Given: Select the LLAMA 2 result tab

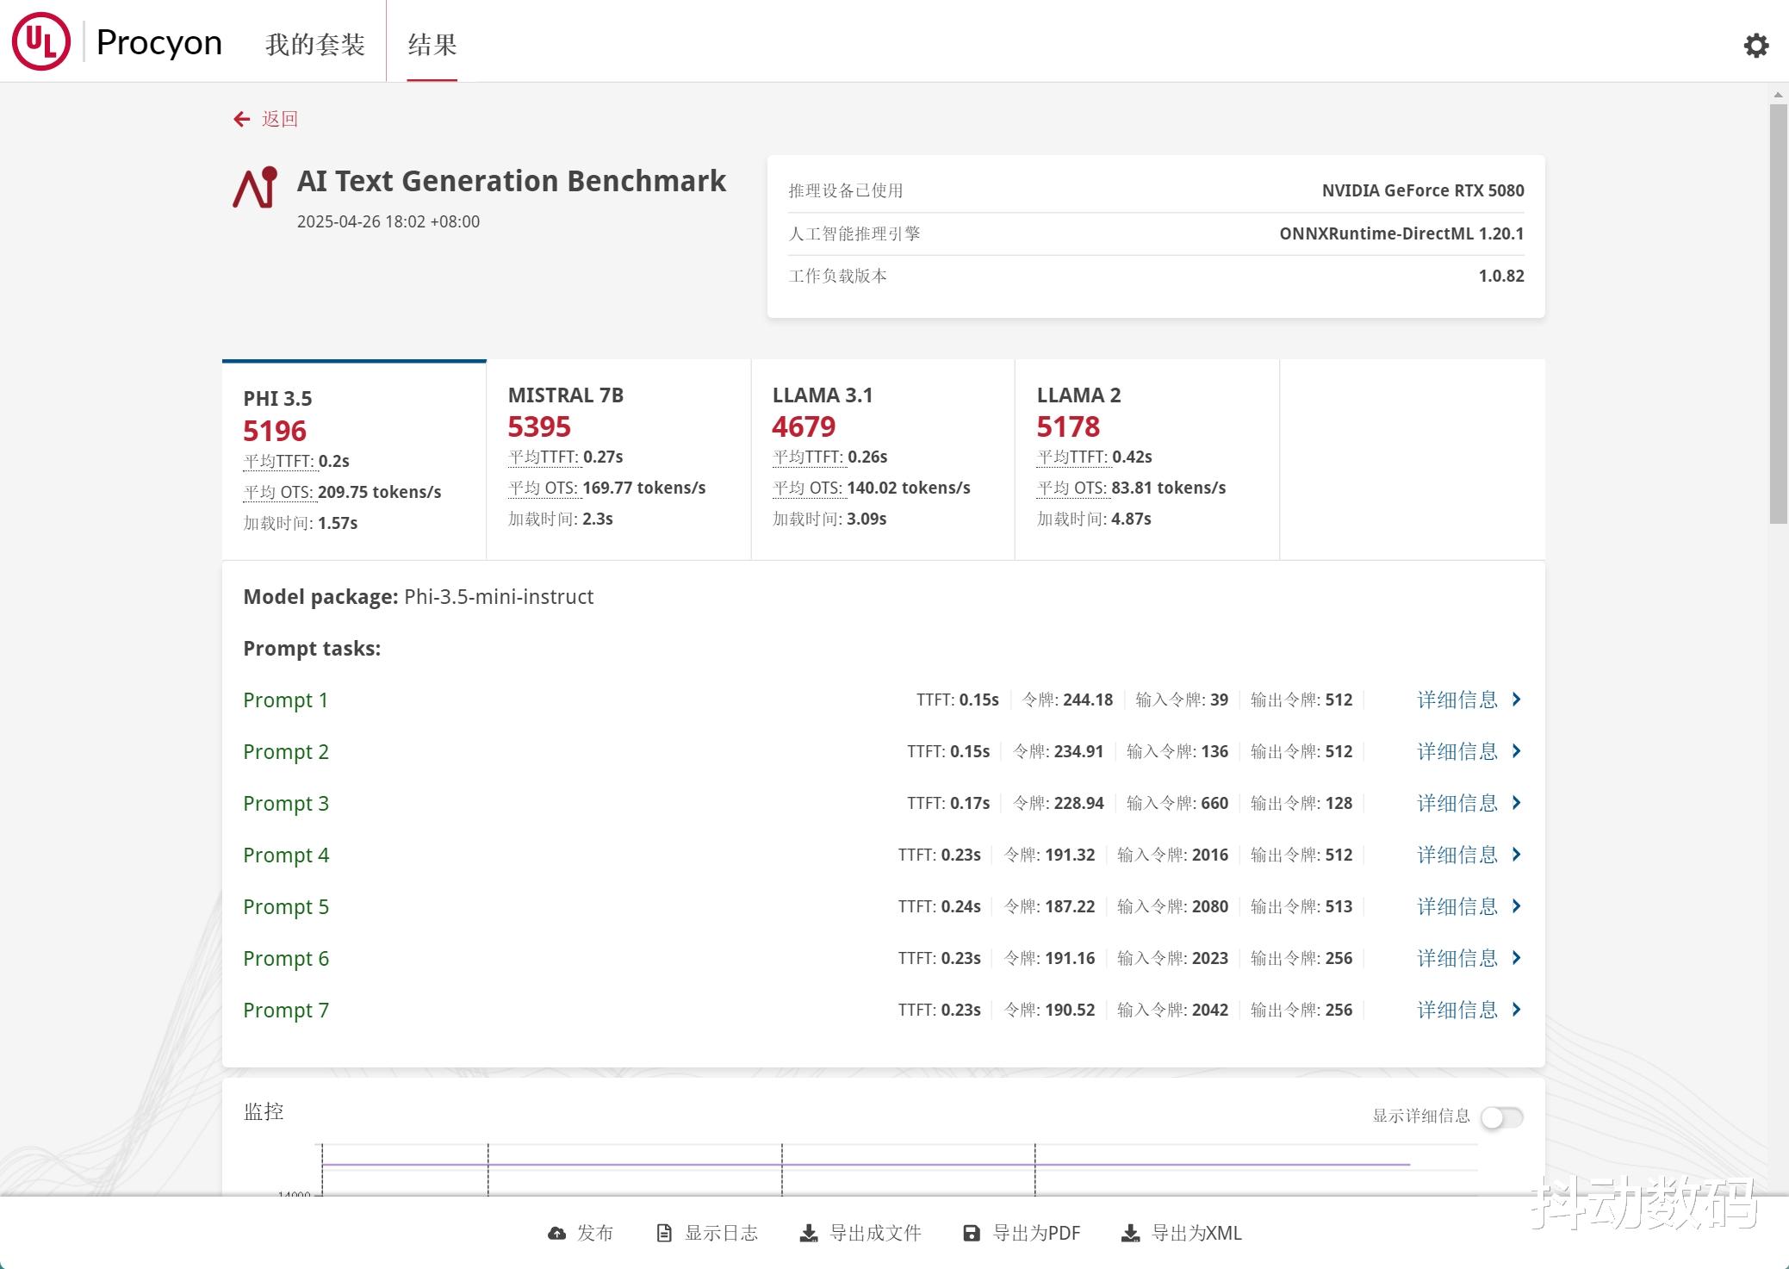Looking at the screenshot, I should [x=1147, y=460].
